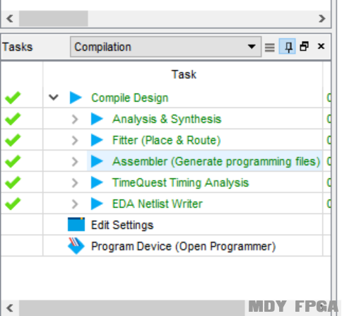The height and width of the screenshot is (316, 342).
Task: Click the Program Device programmer icon
Action: (76, 246)
